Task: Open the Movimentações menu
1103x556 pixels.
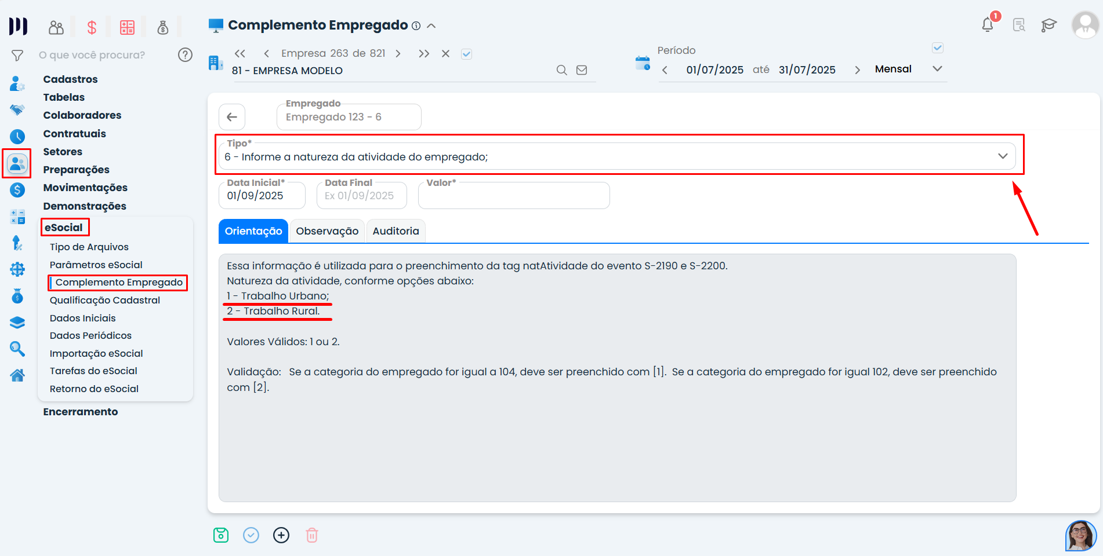Action: click(85, 188)
